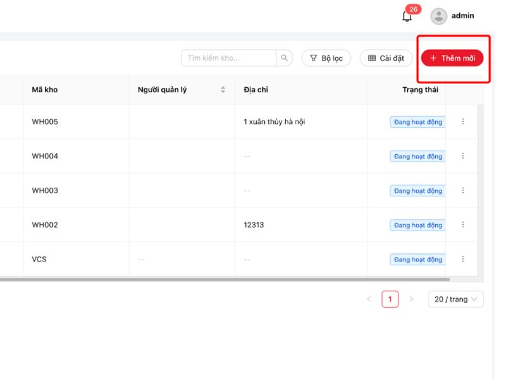
Task: Click the Tìm kiếm kho search field
Action: [x=229, y=58]
